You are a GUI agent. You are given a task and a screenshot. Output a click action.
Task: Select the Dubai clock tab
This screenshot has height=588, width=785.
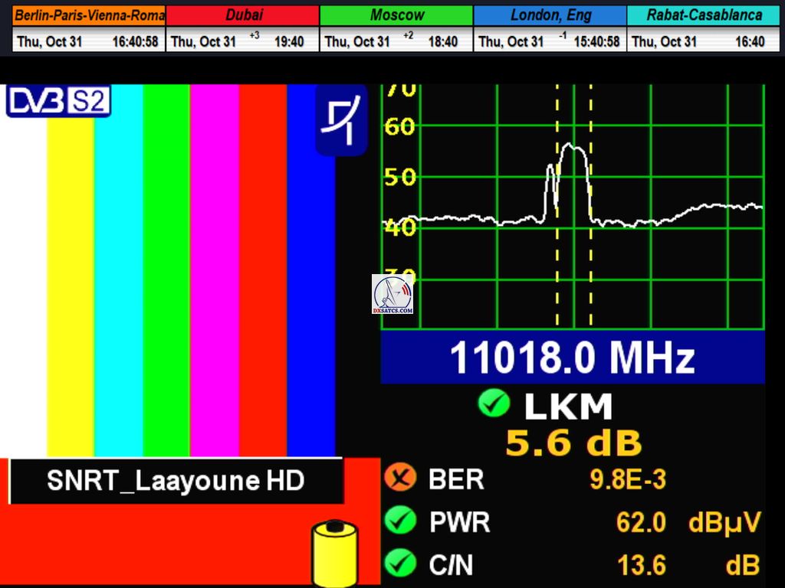pos(243,15)
